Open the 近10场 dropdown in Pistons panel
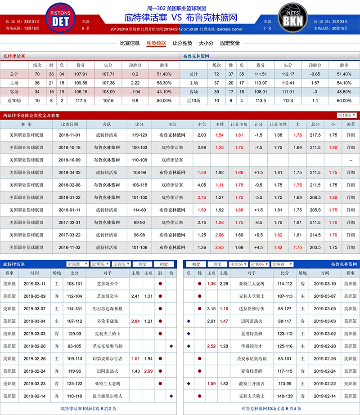360x415 pixels. tap(100, 264)
